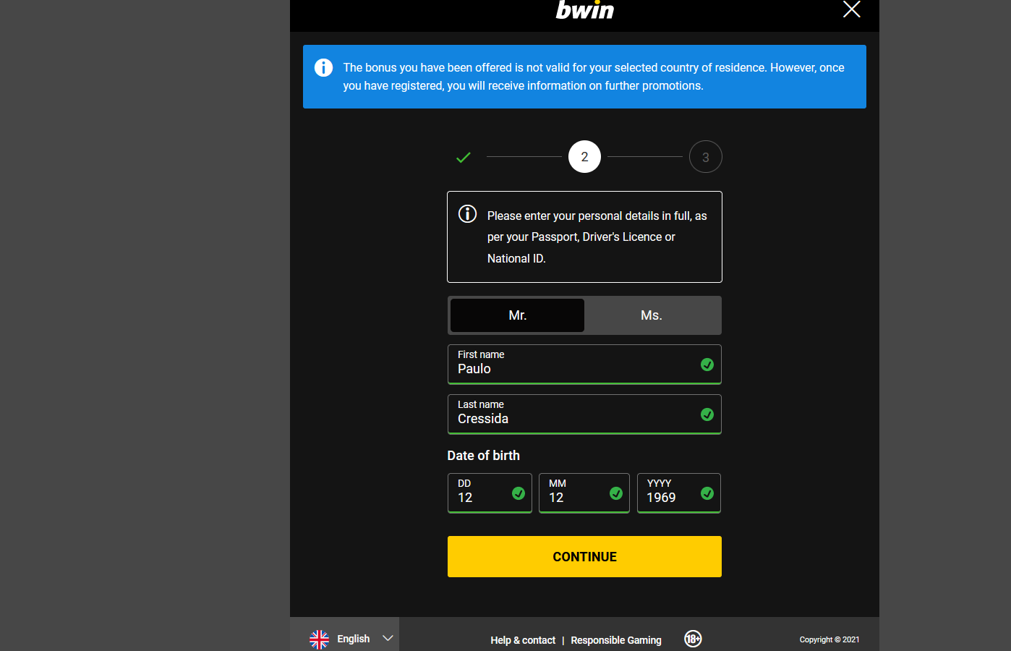Click the green checkmark in the First name field
Screen dimensions: 1011x651
(x=707, y=365)
